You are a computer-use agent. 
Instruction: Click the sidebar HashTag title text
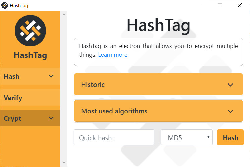point(30,55)
